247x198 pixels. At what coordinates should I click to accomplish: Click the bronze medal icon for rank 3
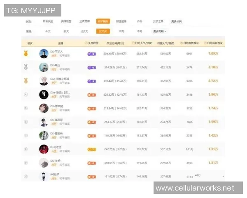click(26, 80)
